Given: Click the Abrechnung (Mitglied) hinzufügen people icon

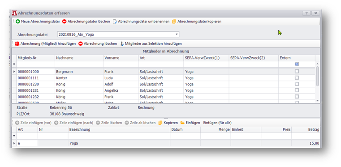Looking at the screenshot, I should tap(17, 43).
